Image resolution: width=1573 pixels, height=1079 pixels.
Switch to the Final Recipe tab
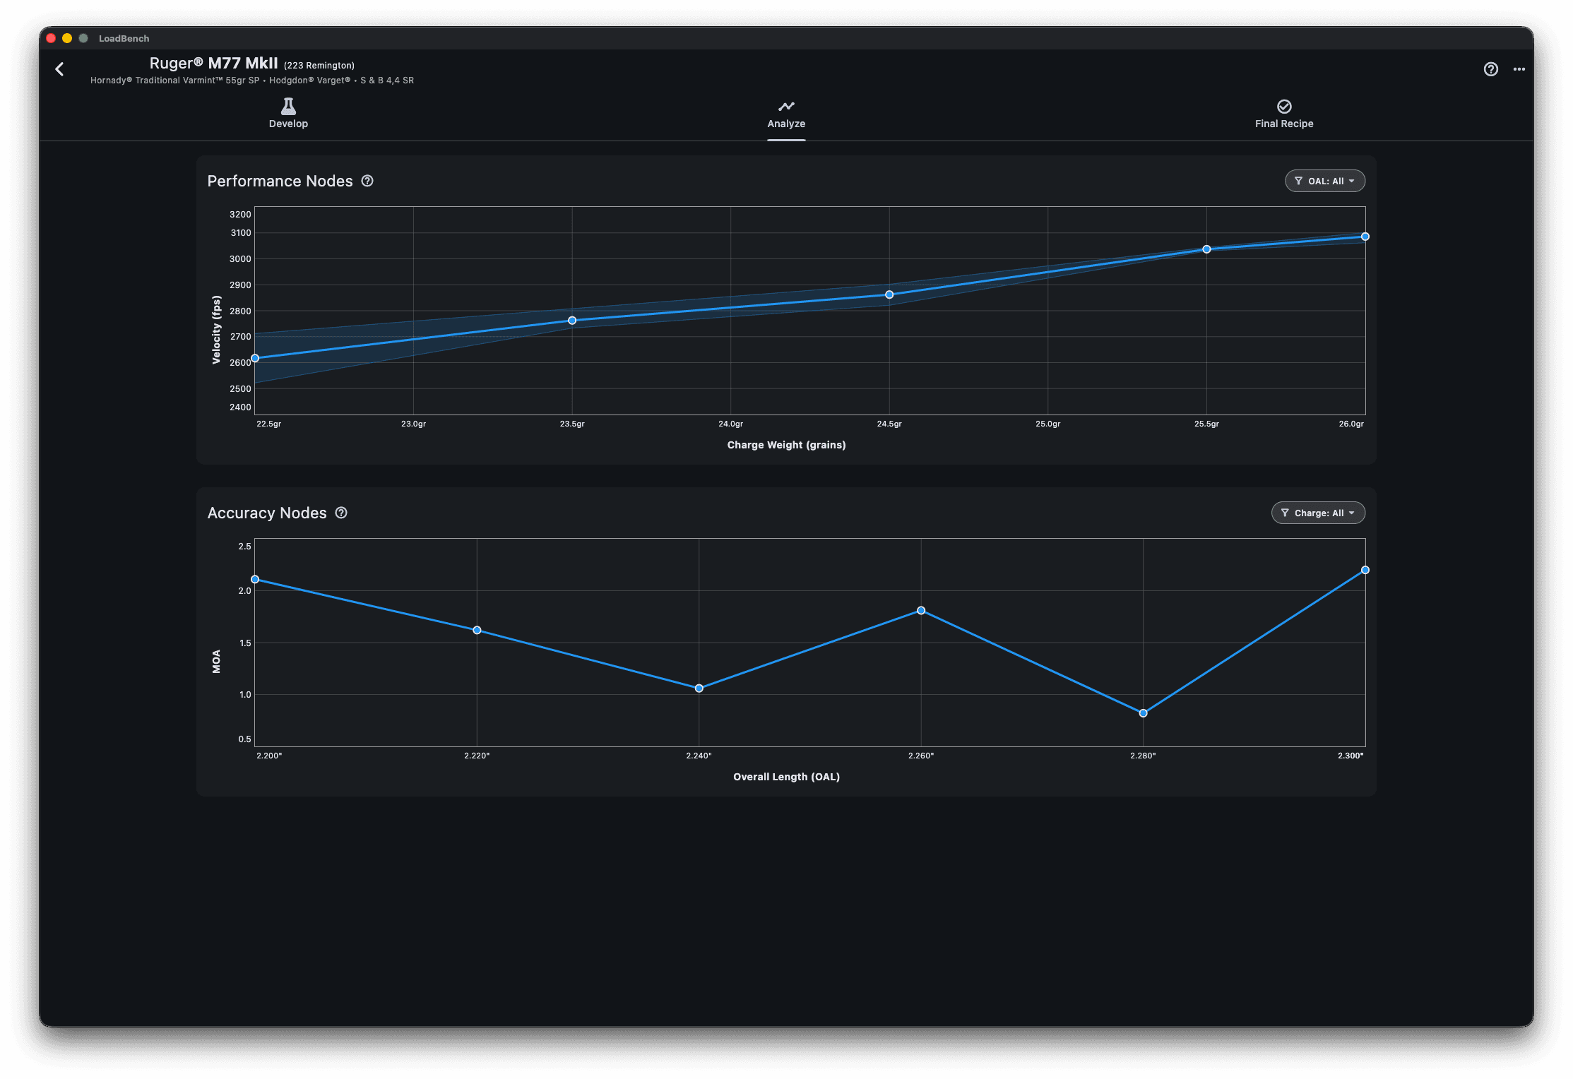coord(1284,114)
